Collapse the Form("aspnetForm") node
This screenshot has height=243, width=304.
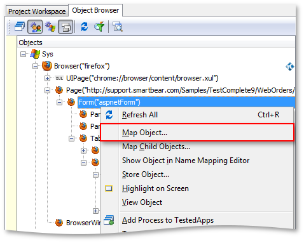59,102
